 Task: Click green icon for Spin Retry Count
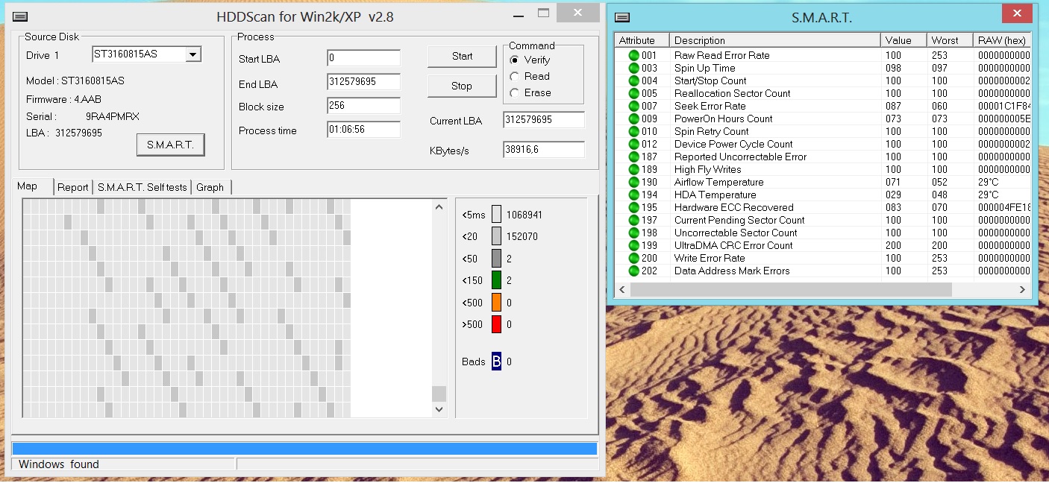point(633,131)
